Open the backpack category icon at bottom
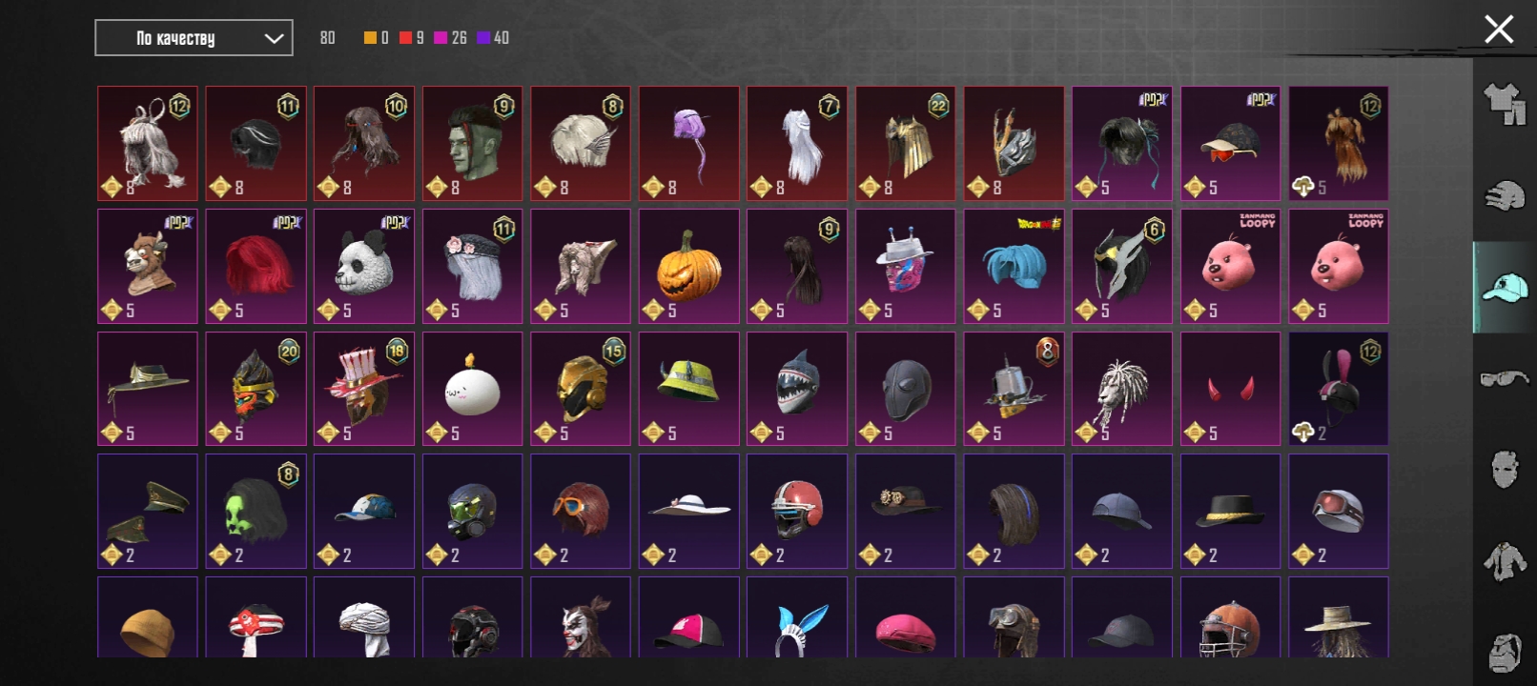 tap(1505, 653)
